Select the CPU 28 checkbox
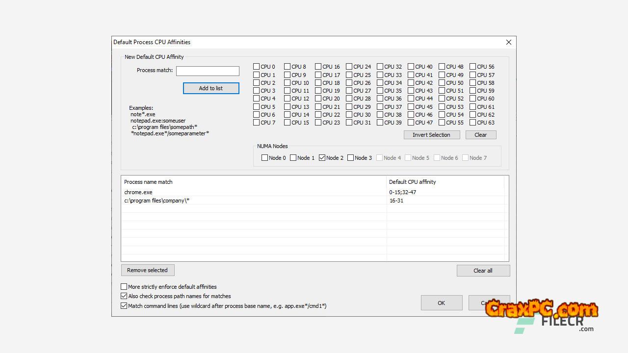The height and width of the screenshot is (353, 628). pos(349,99)
